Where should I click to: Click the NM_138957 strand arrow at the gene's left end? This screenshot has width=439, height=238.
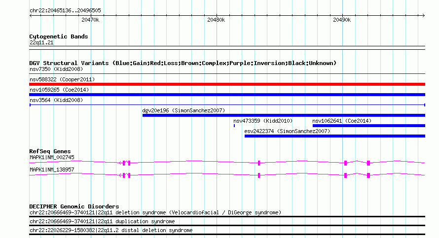click(x=121, y=175)
